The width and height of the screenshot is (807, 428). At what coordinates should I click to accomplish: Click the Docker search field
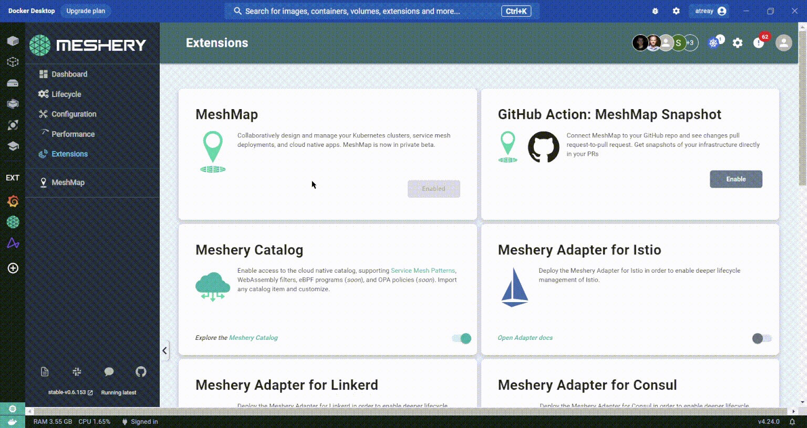pyautogui.click(x=382, y=11)
